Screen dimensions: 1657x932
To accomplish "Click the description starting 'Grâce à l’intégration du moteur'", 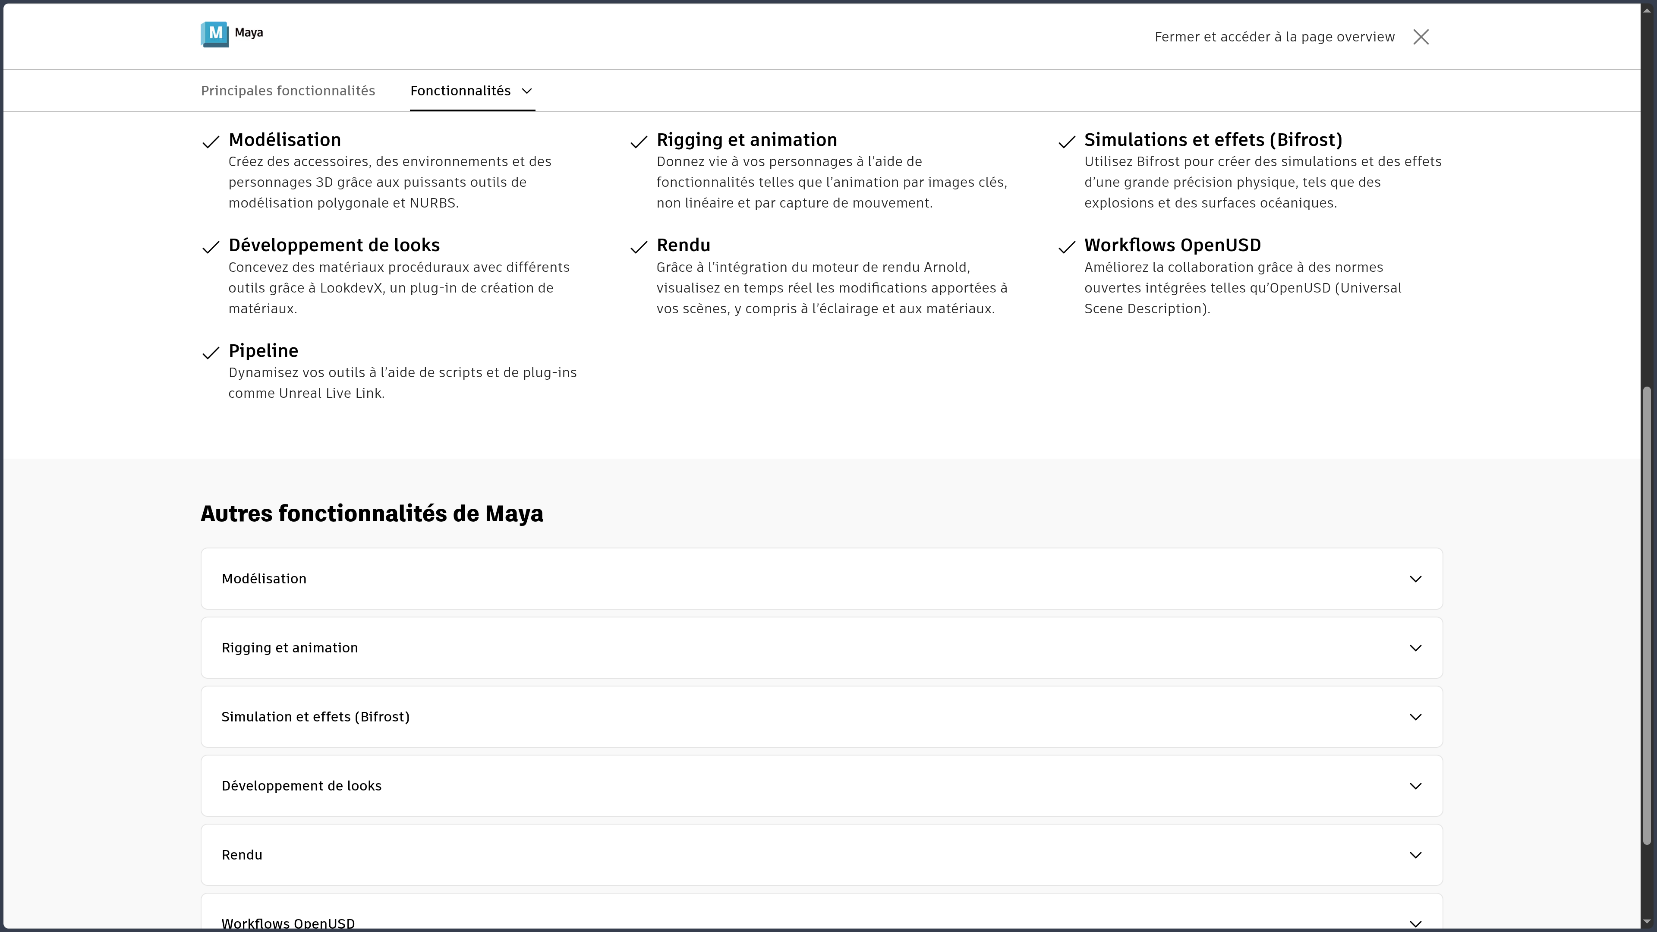I will (832, 287).
